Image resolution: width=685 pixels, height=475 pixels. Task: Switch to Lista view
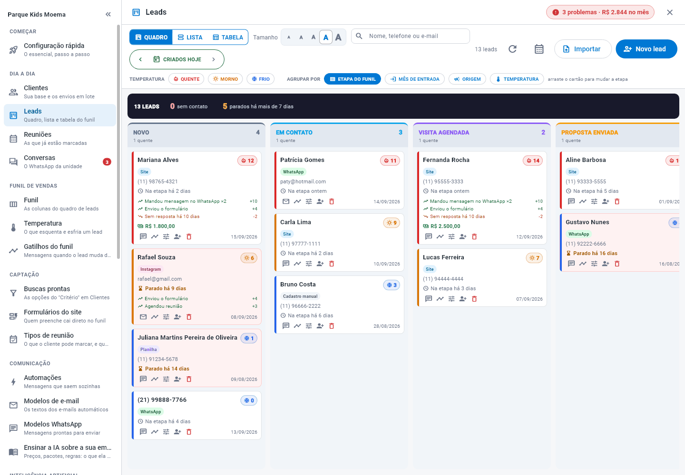pyautogui.click(x=190, y=37)
